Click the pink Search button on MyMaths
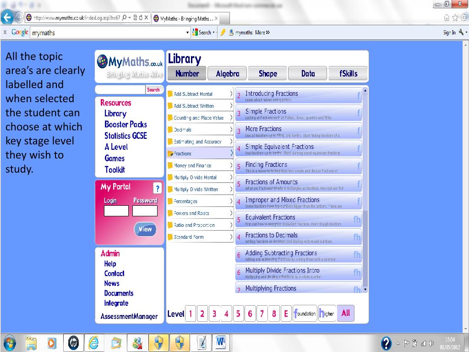 [x=153, y=90]
